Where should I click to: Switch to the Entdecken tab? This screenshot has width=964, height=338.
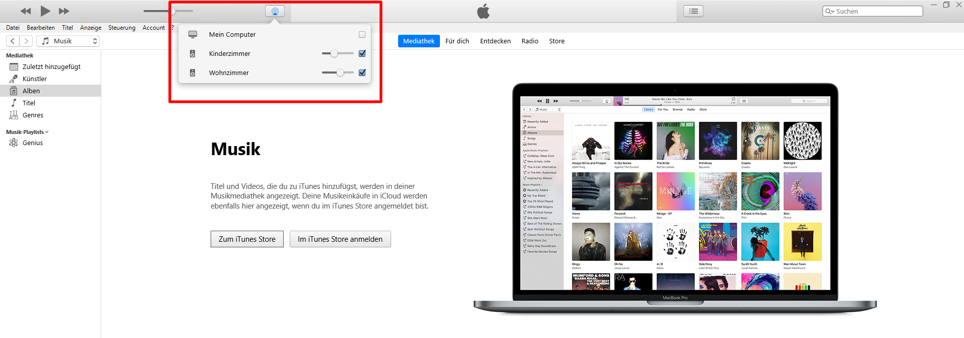coord(495,41)
